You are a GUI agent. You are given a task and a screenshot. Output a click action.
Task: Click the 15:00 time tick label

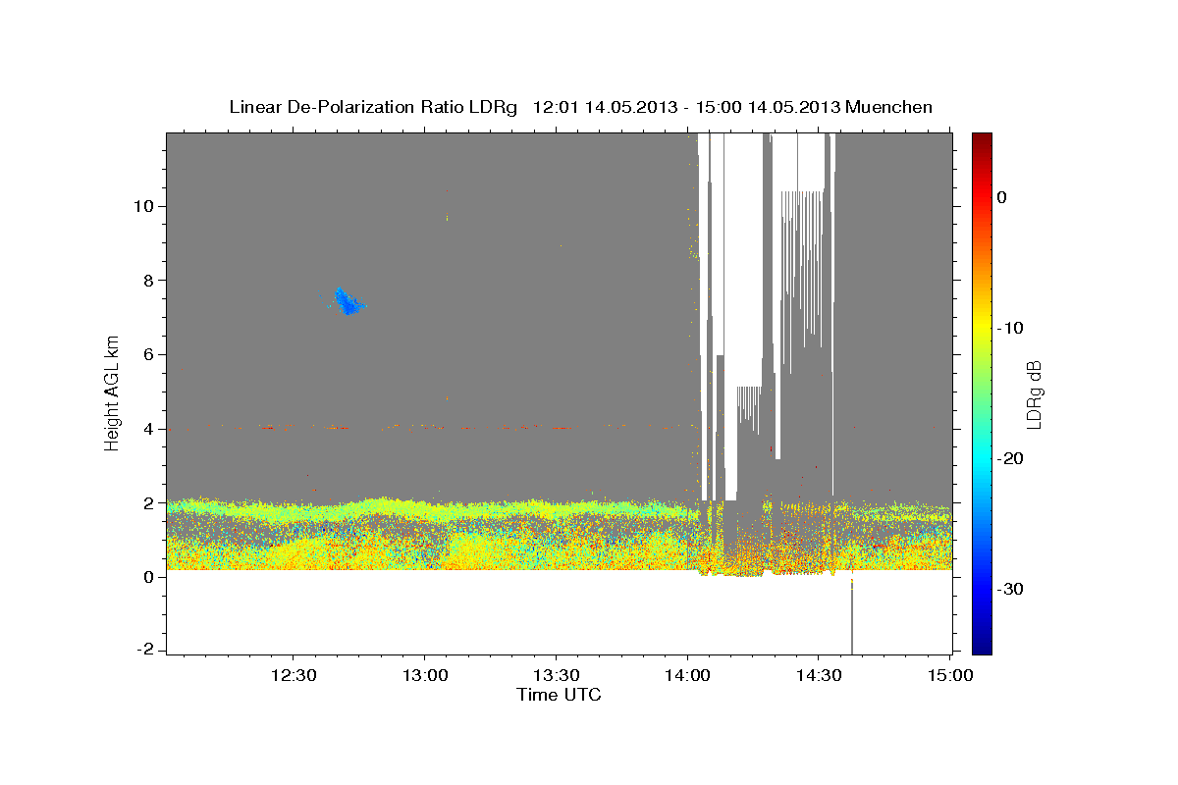pos(950,676)
